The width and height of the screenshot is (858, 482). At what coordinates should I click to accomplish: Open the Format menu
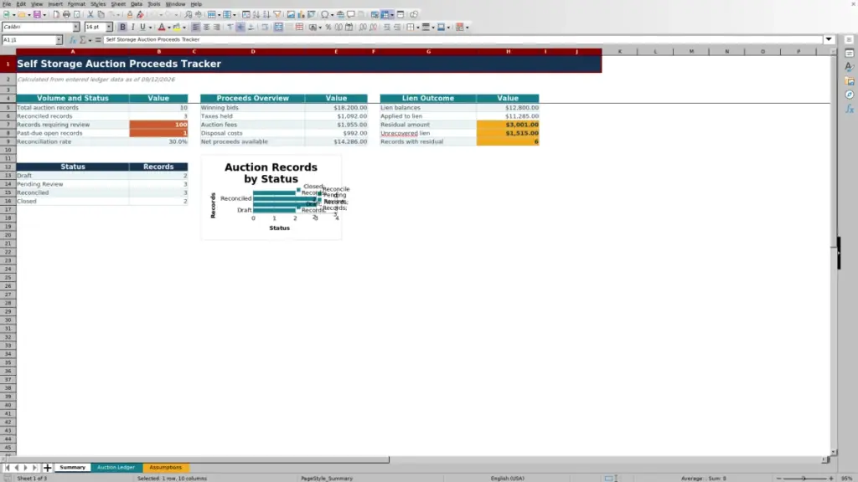[x=76, y=4]
